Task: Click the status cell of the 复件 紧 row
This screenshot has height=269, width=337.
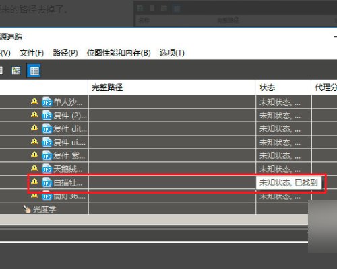Action: click(x=284, y=155)
